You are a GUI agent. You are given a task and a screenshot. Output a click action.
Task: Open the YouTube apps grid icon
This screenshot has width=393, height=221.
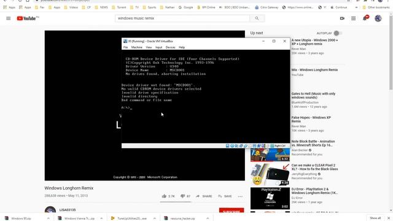click(354, 18)
